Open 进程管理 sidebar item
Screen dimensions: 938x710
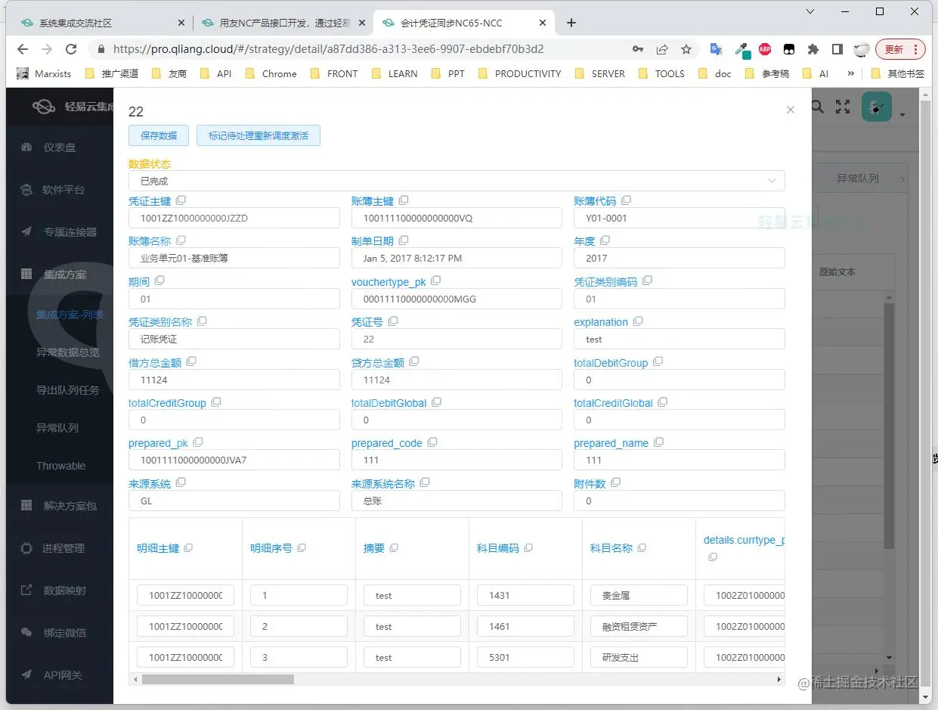(60, 548)
